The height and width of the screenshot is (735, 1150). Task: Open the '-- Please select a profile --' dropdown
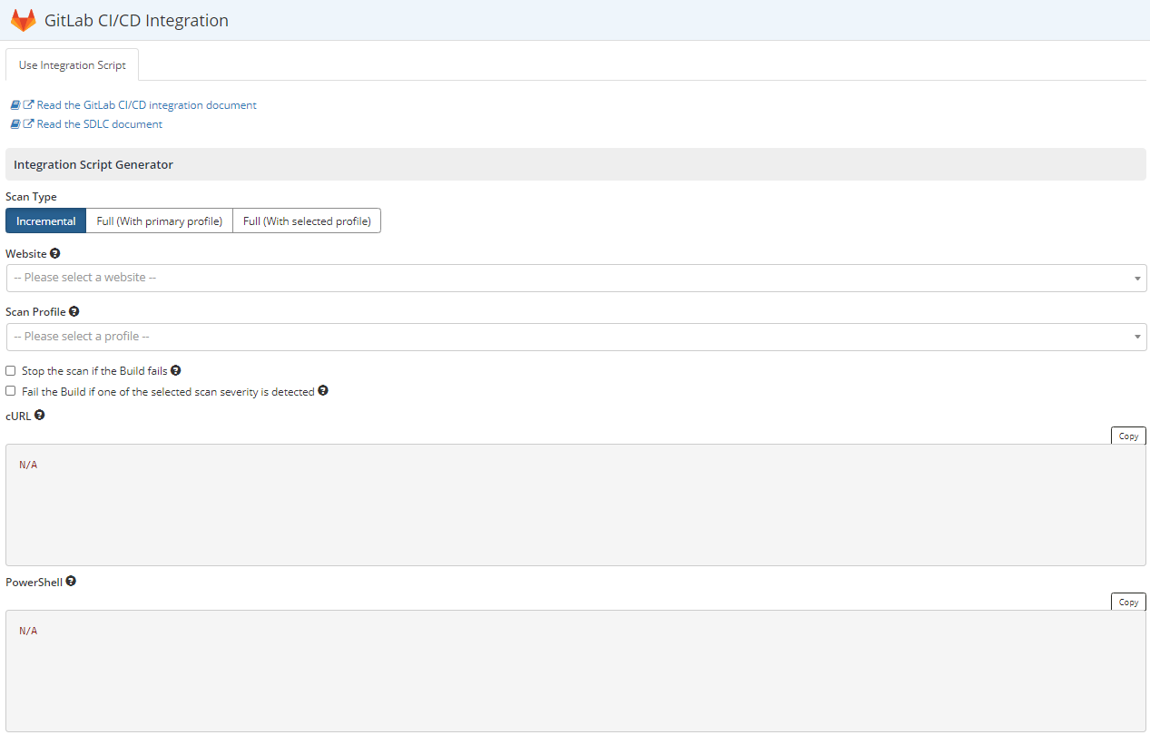(x=575, y=337)
